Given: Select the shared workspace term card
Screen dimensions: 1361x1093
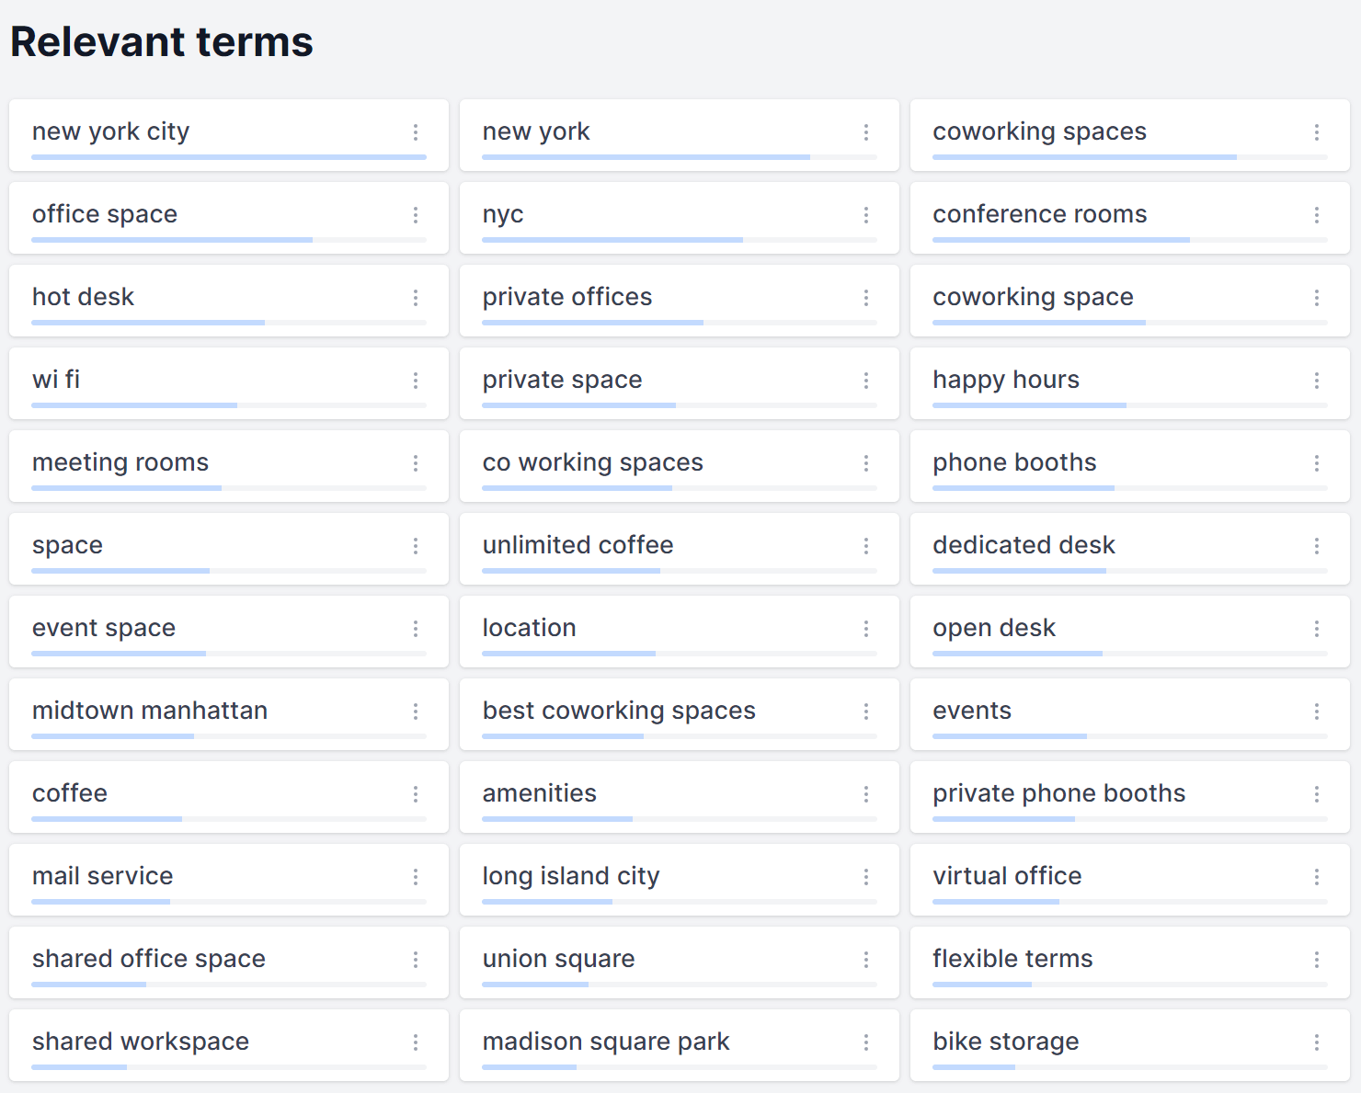Looking at the screenshot, I should pos(140,1042).
